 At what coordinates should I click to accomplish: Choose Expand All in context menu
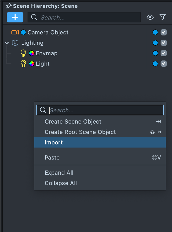click(x=59, y=173)
